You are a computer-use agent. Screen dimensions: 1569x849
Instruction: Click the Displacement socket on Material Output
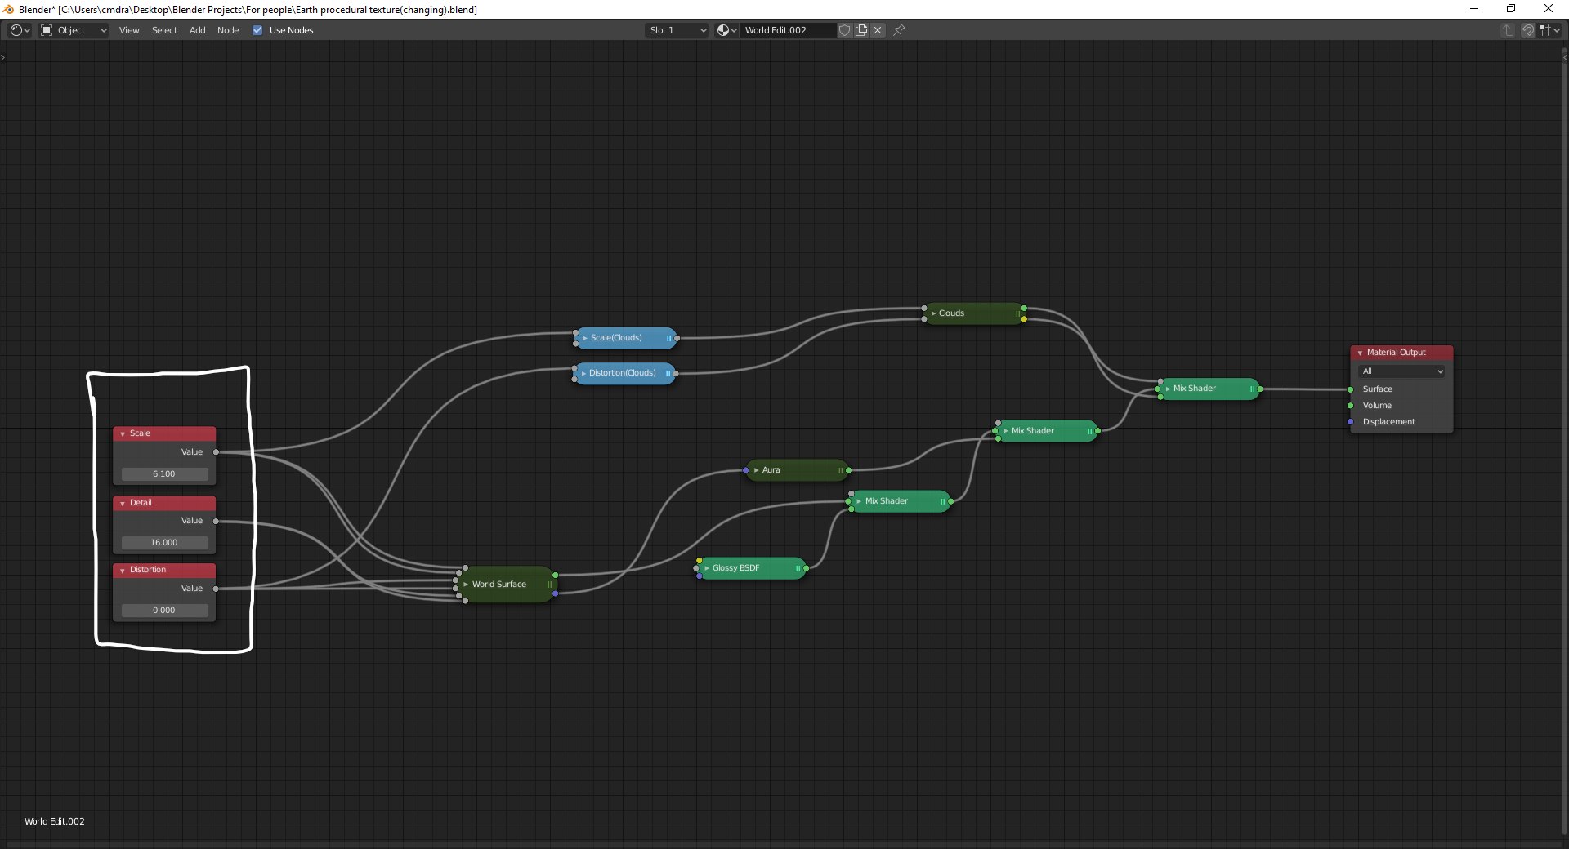coord(1350,422)
